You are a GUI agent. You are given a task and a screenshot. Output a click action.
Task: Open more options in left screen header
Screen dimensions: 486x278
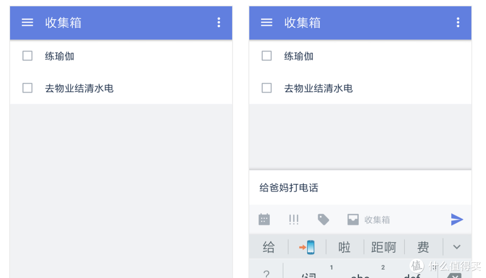click(219, 23)
